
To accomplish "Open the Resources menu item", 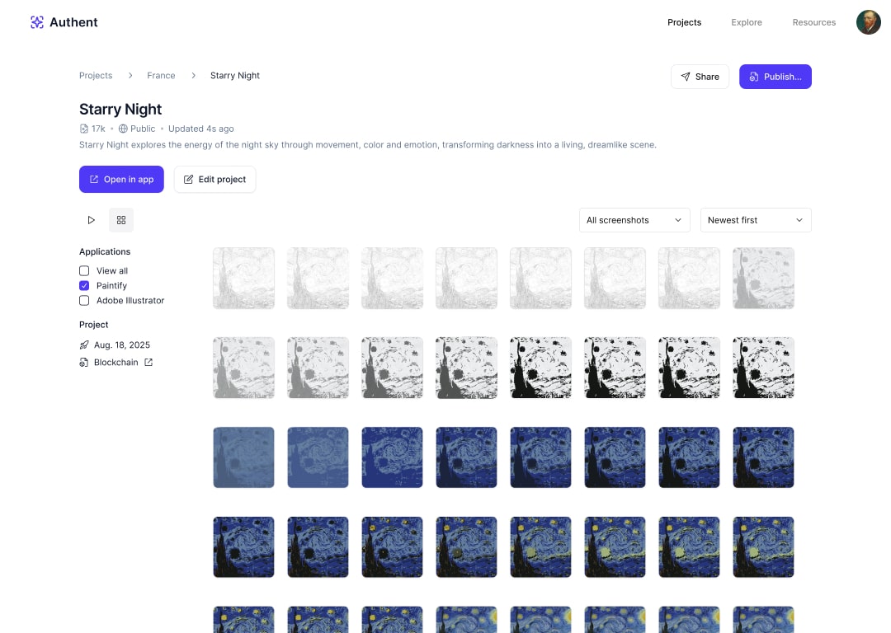I will (814, 22).
